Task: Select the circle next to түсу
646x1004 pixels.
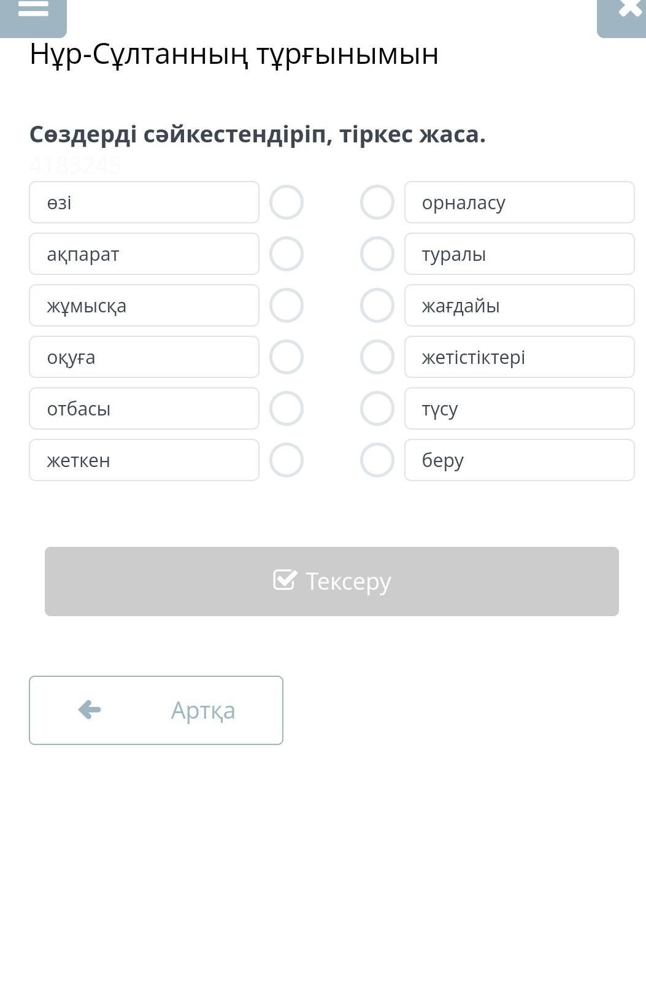Action: 377,409
